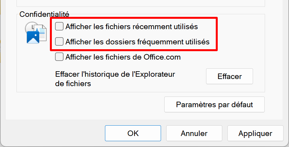This screenshot has height=147, width=289.
Task: Cancel changes with the Annuler button
Action: click(194, 133)
